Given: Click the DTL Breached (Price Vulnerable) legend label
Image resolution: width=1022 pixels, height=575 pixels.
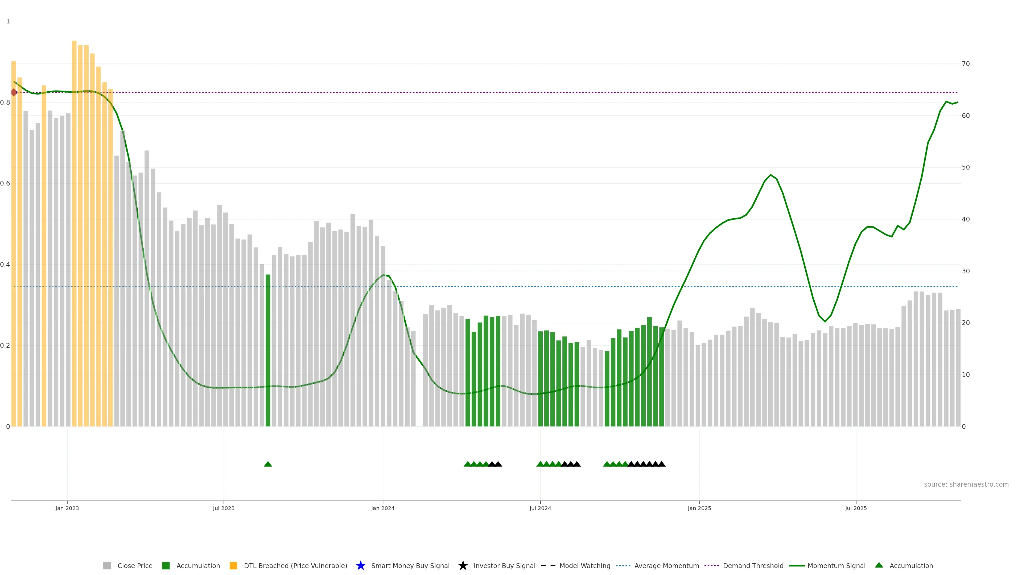Looking at the screenshot, I should click(295, 566).
